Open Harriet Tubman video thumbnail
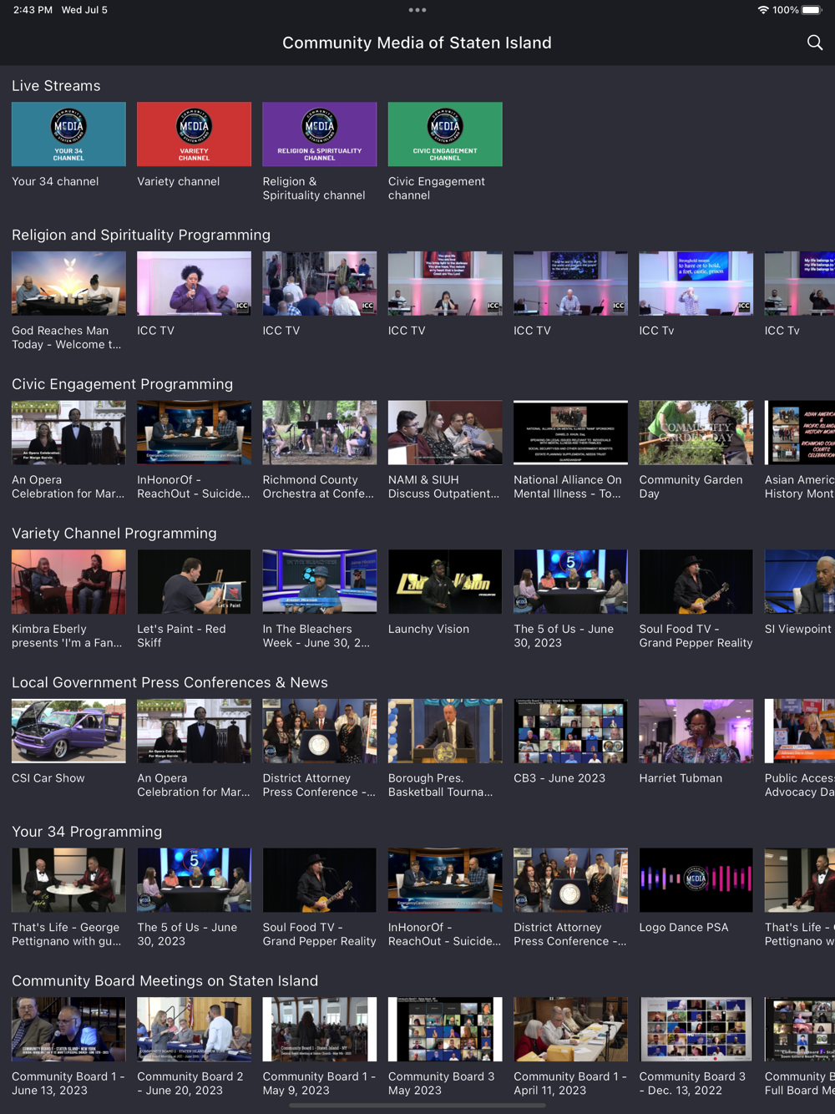 pos(696,731)
